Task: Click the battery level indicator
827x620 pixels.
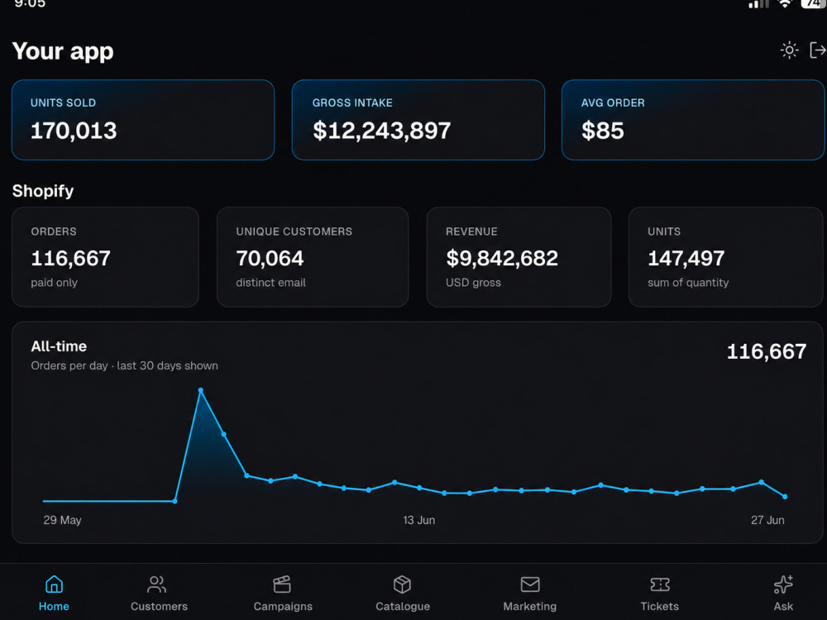Action: point(813,3)
